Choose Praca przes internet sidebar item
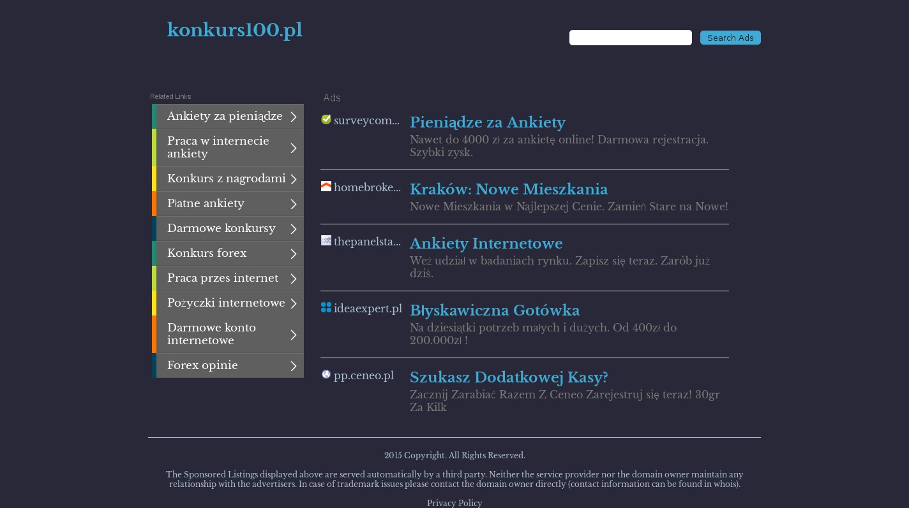The height and width of the screenshot is (508, 909). (x=223, y=278)
